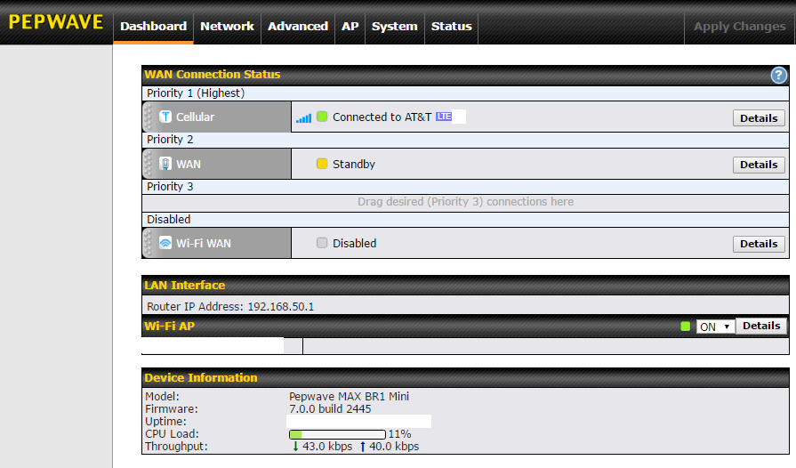Click the Wi-Fi WAN wireless icon
This screenshot has height=468, width=796.
(x=165, y=243)
